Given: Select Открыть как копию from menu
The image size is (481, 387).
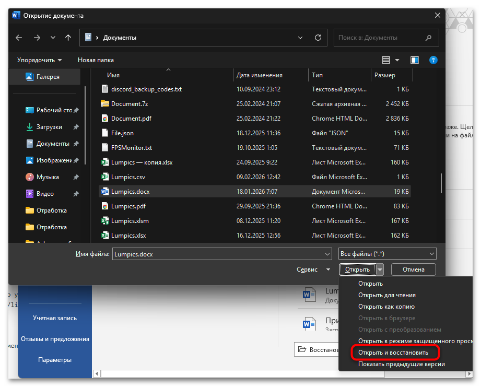Looking at the screenshot, I should (386, 307).
